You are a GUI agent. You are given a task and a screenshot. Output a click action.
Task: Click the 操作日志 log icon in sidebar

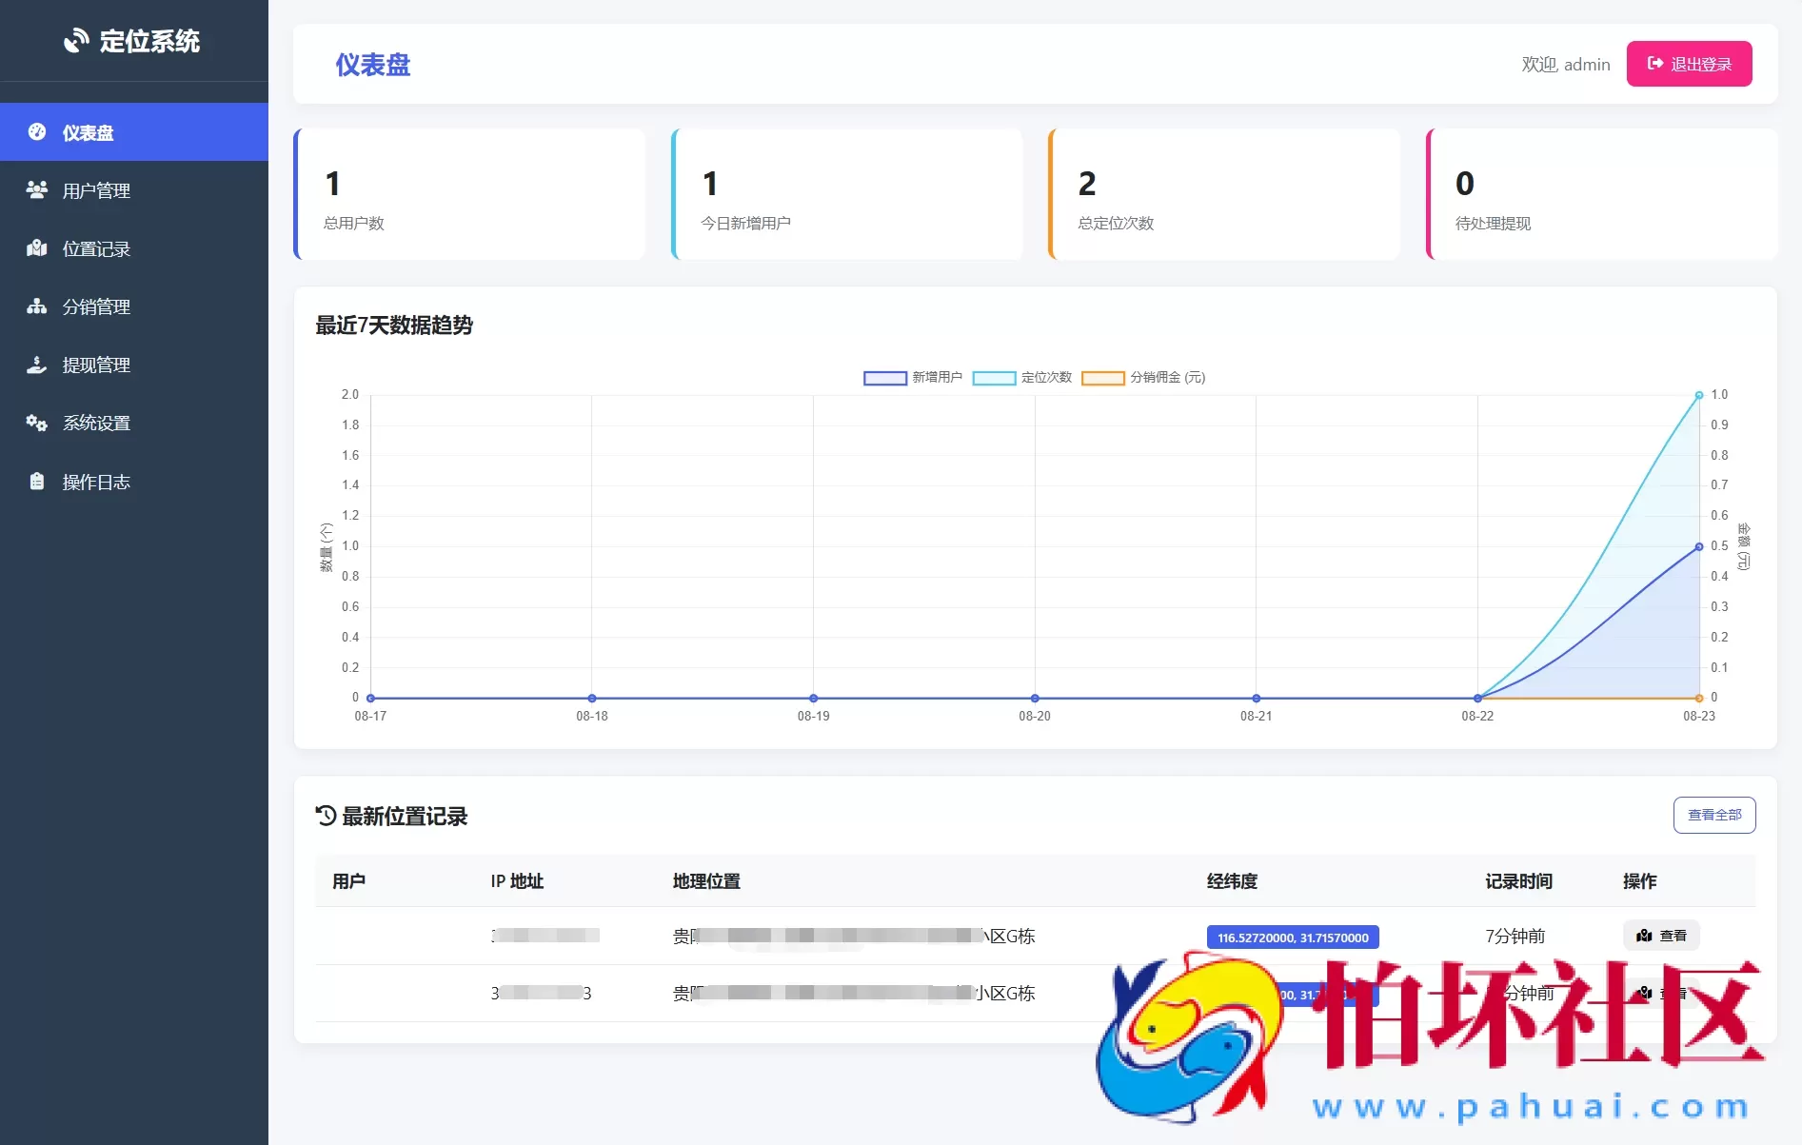click(x=36, y=482)
